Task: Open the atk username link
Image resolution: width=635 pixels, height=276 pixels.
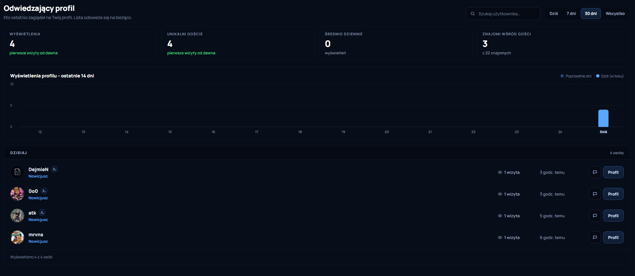Action: tap(32, 213)
